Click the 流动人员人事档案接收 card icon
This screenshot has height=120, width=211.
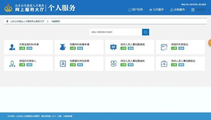113,64
